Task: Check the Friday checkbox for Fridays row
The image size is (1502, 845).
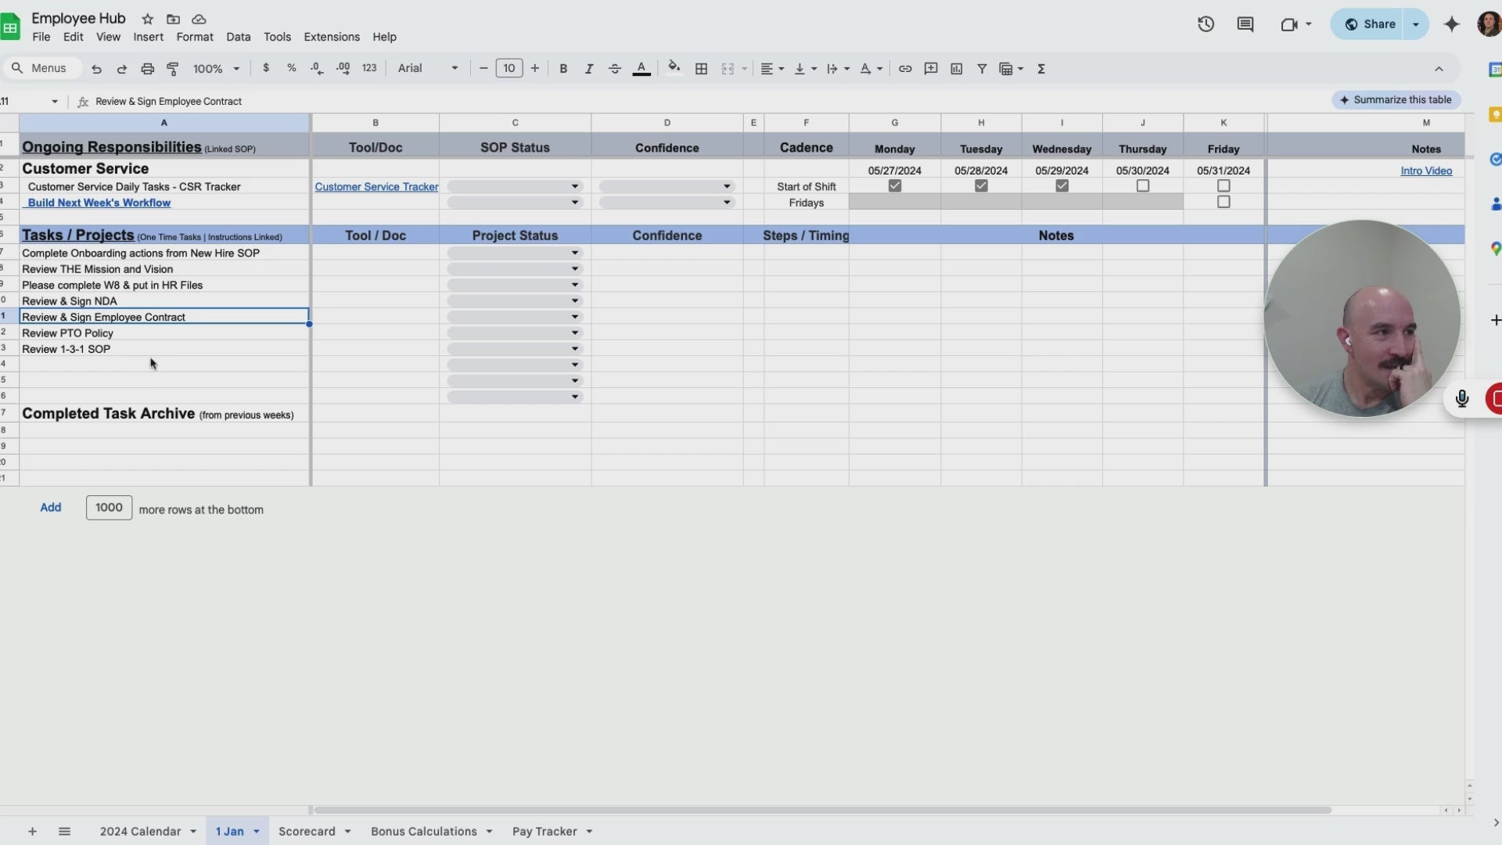Action: pos(1224,202)
